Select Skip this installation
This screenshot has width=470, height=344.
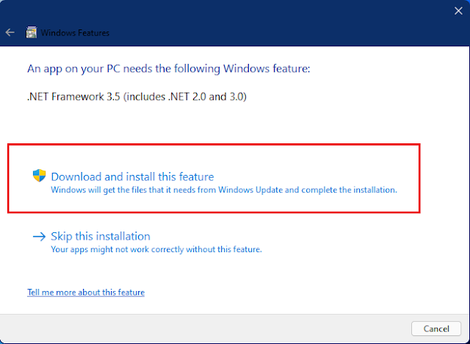[100, 237]
